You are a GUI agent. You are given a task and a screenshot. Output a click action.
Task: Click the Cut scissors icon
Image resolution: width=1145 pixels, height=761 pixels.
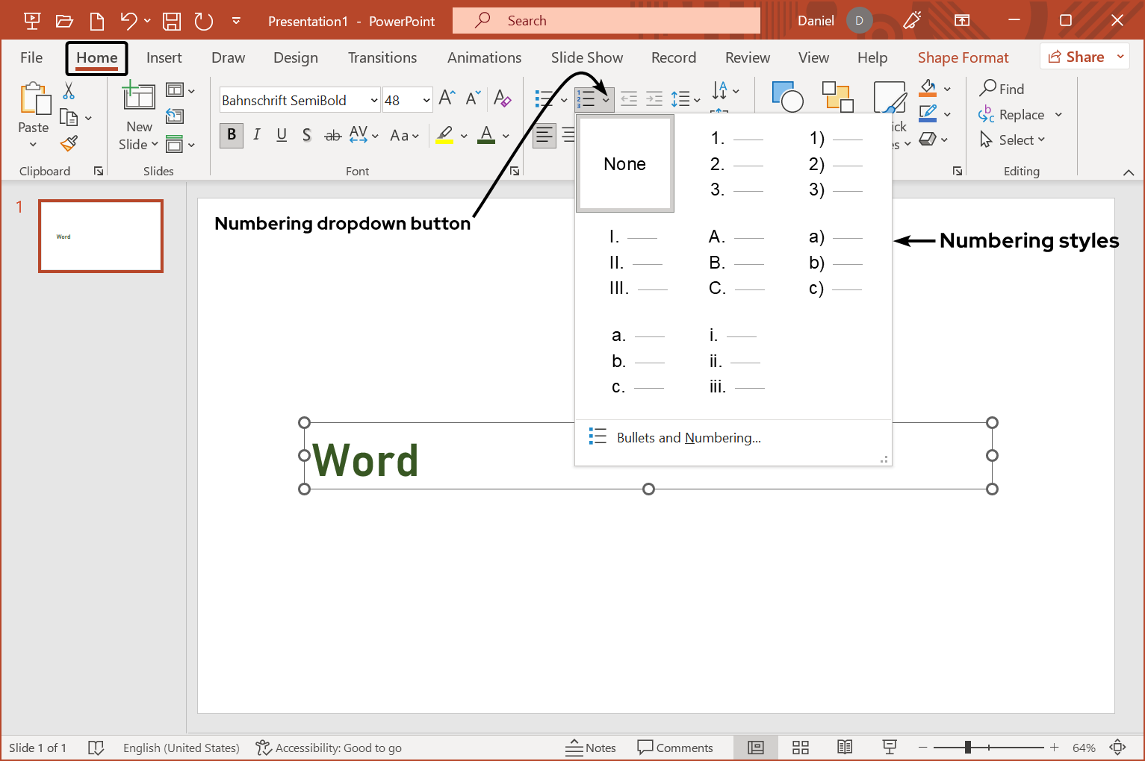(x=69, y=91)
